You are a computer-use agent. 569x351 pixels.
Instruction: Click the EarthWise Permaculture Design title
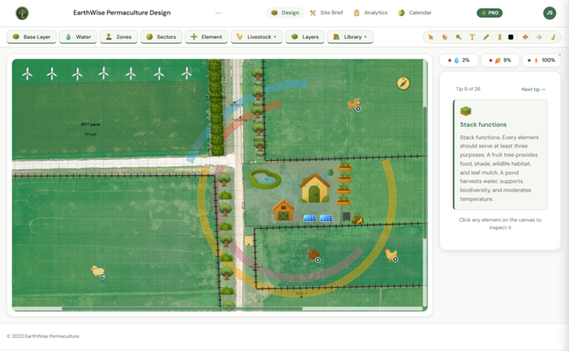(x=122, y=13)
